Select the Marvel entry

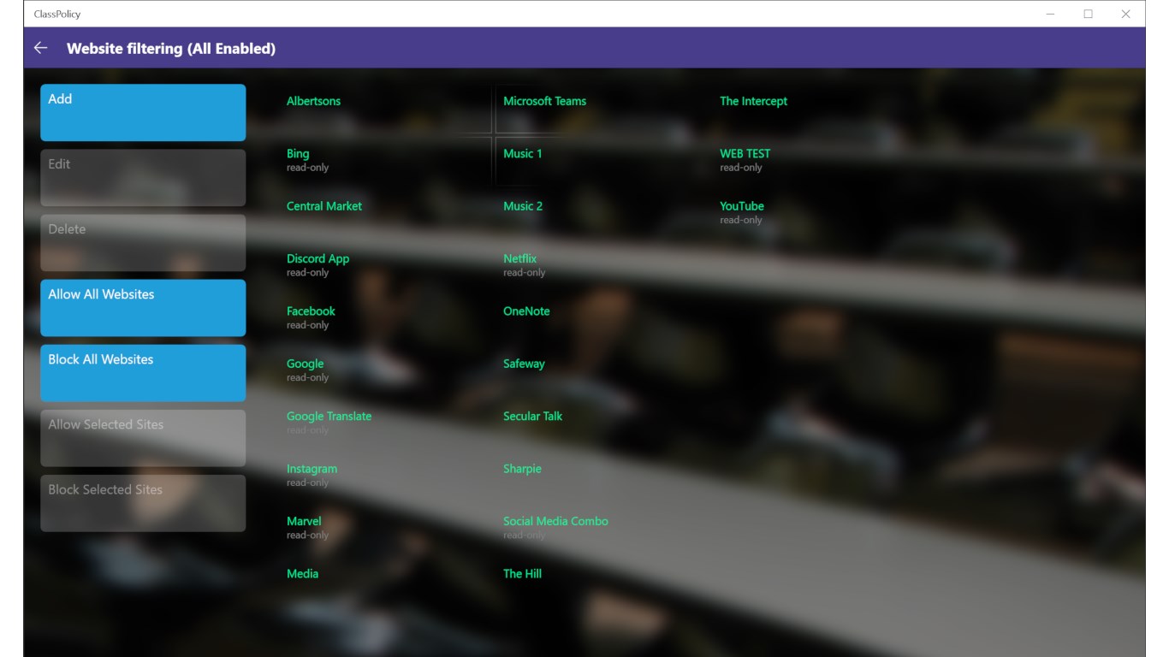[307, 527]
